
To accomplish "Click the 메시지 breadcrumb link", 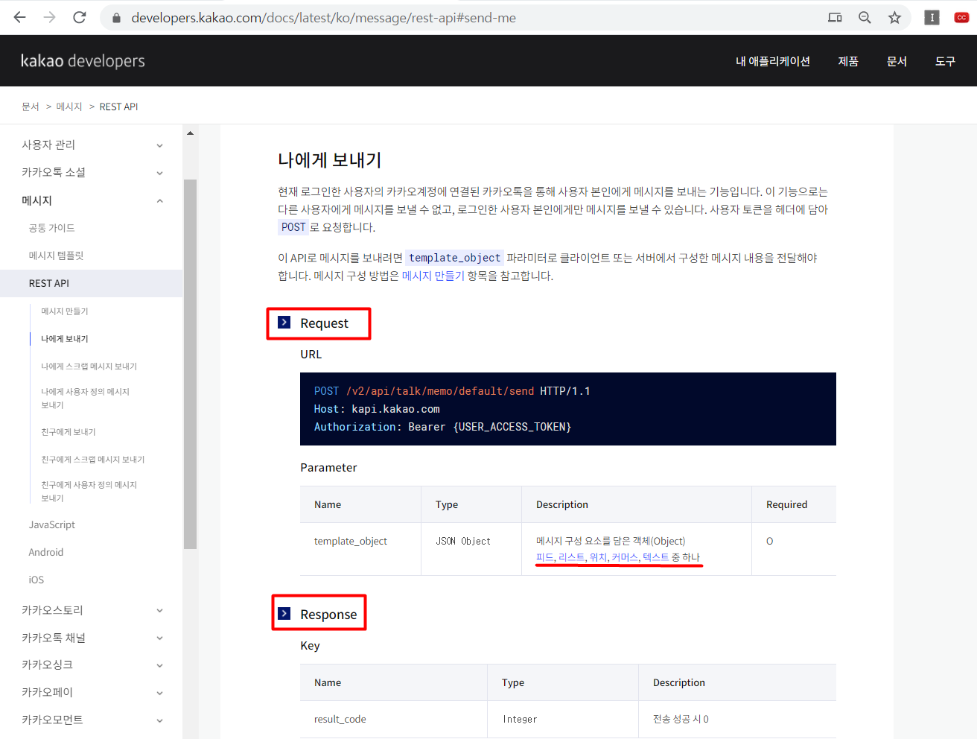I will [69, 107].
